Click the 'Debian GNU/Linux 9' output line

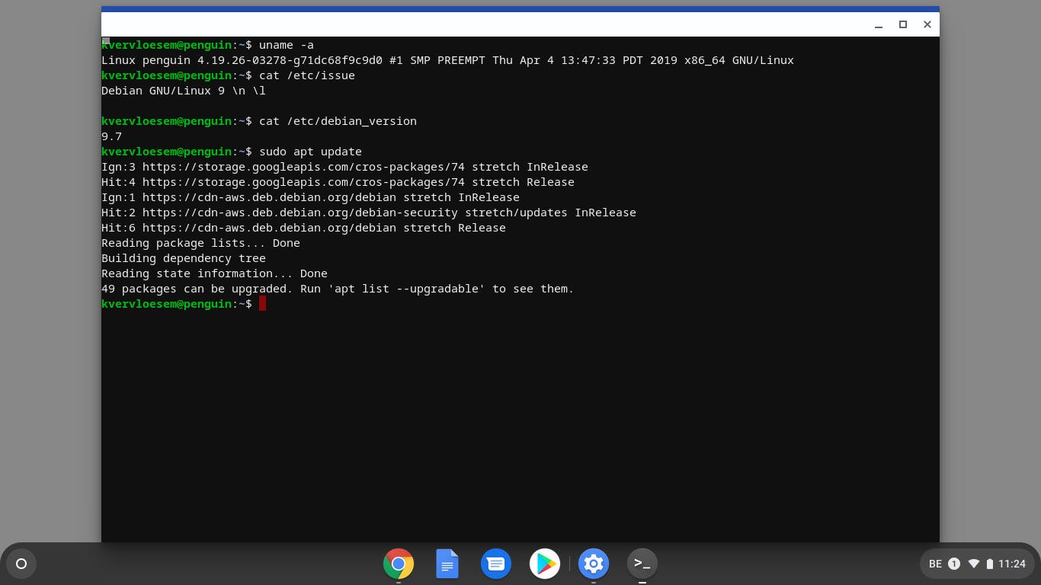coord(184,91)
